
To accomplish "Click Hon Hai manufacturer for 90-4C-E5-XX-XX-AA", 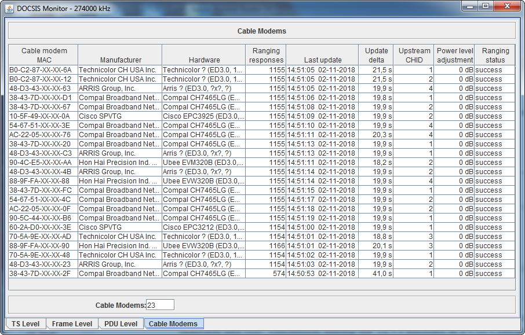I will 120,163.
